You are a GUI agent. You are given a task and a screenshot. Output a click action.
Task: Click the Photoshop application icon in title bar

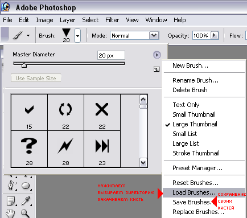point(6,7)
